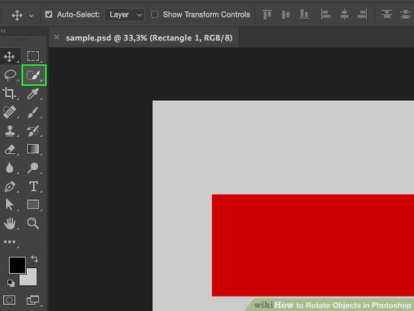This screenshot has height=311, width=414.
Task: Align right edges button
Action: click(362, 14)
